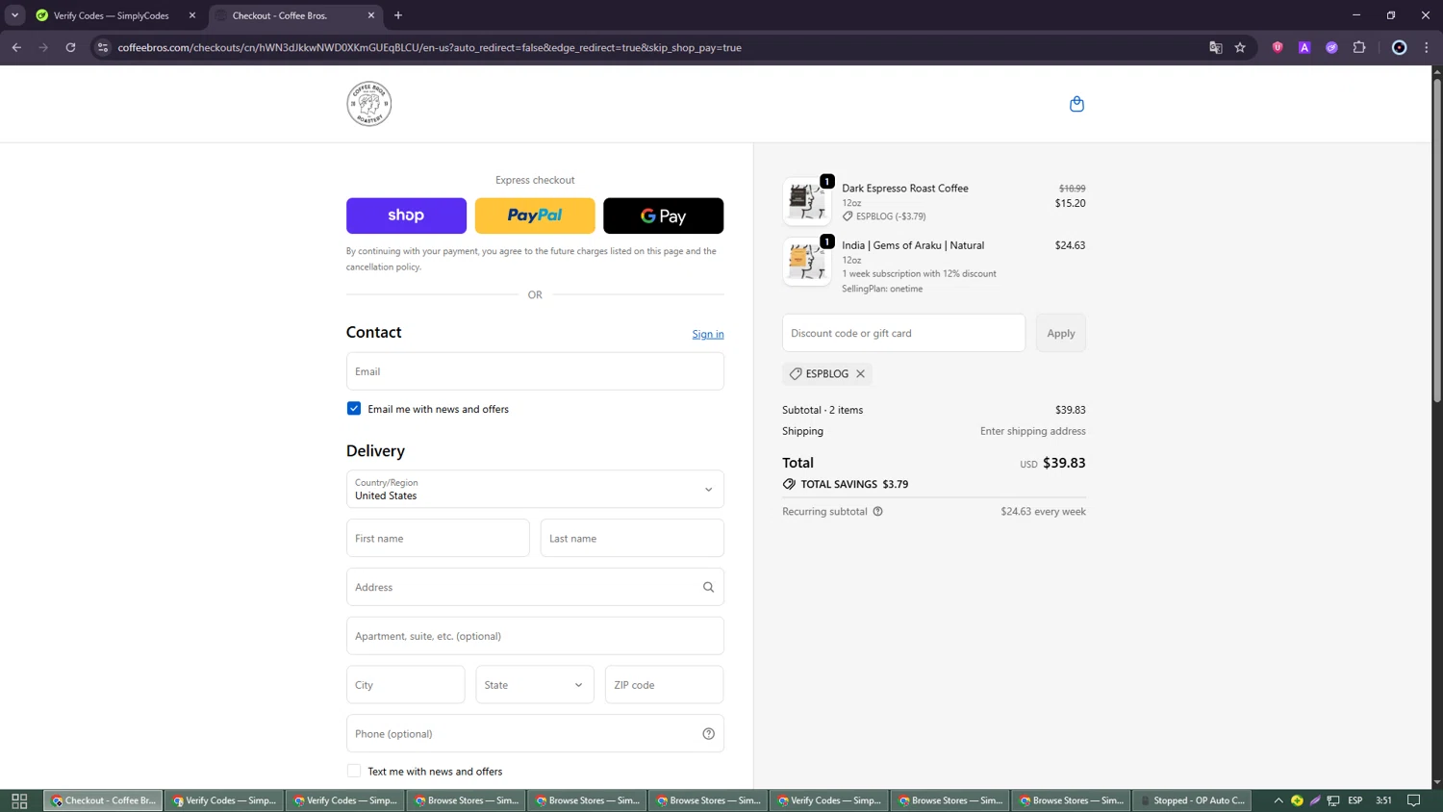1443x812 pixels.
Task: Click the purple A extension icon
Action: (1304, 47)
